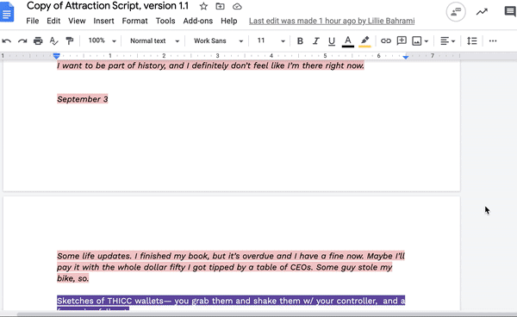The height and width of the screenshot is (317, 517).
Task: Click the Redo arrow icon
Action: point(22,40)
